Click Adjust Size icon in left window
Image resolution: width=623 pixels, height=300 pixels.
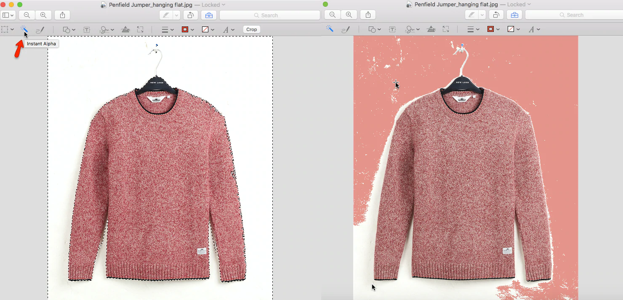pos(140,30)
